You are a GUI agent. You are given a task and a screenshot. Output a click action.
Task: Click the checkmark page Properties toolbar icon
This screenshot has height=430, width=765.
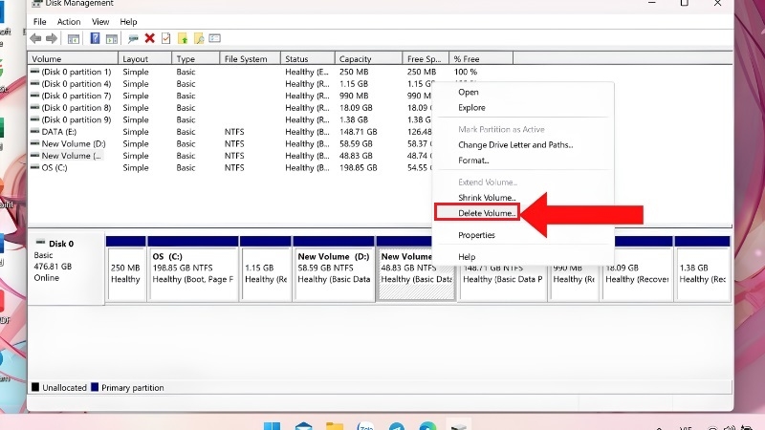[165, 38]
